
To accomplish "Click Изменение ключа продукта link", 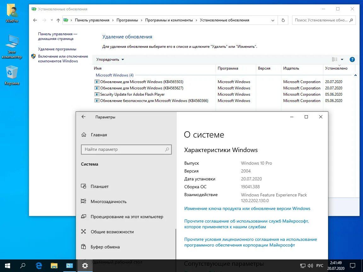I will [x=247, y=208].
